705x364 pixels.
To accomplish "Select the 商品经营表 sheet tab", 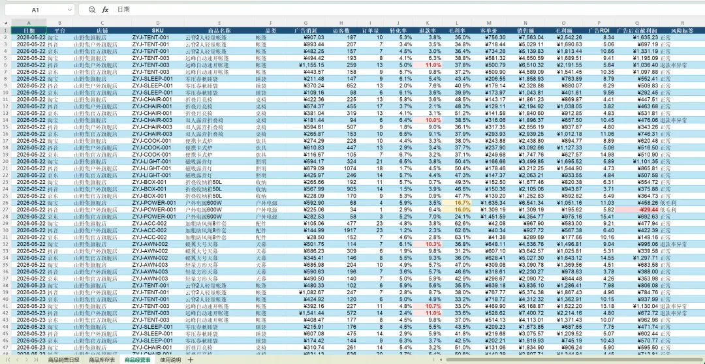I will (x=138, y=360).
